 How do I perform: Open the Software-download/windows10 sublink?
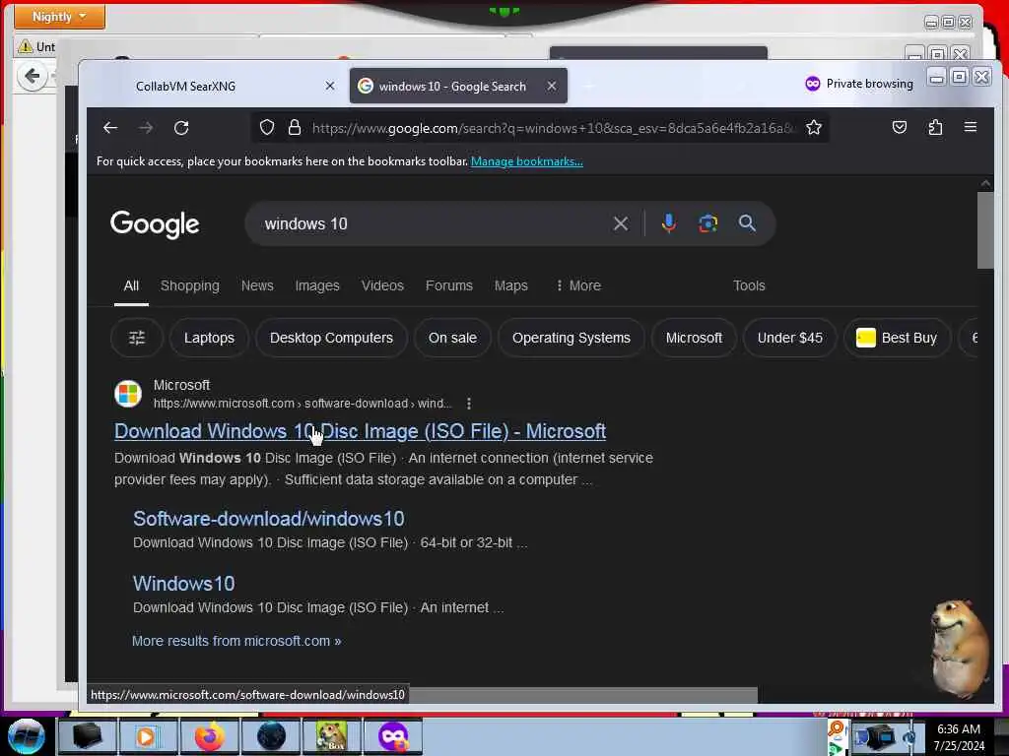tap(268, 519)
